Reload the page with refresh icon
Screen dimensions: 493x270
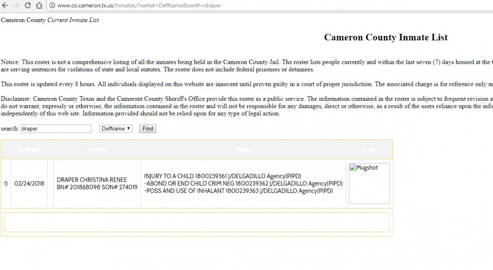click(28, 5)
